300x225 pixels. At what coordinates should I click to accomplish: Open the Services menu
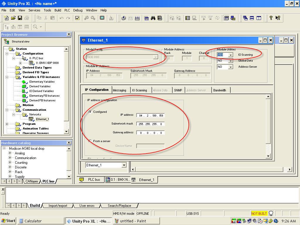[x=34, y=10]
